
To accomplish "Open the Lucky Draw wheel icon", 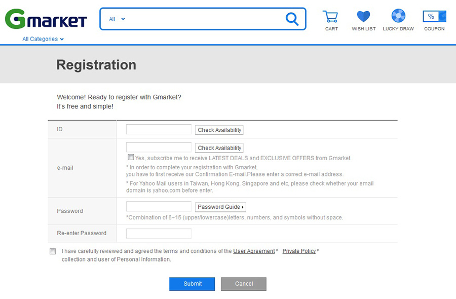I will tap(398, 16).
